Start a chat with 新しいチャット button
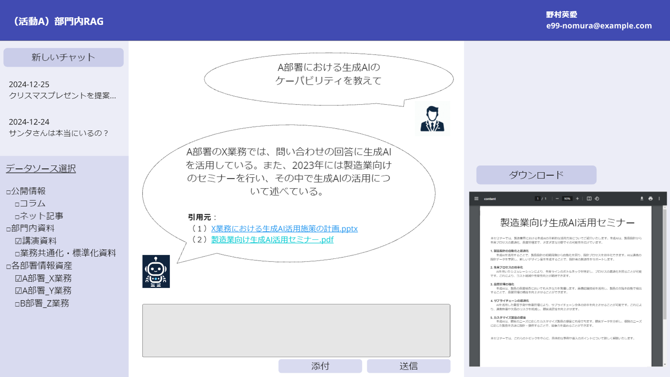This screenshot has width=670, height=377. coord(63,57)
